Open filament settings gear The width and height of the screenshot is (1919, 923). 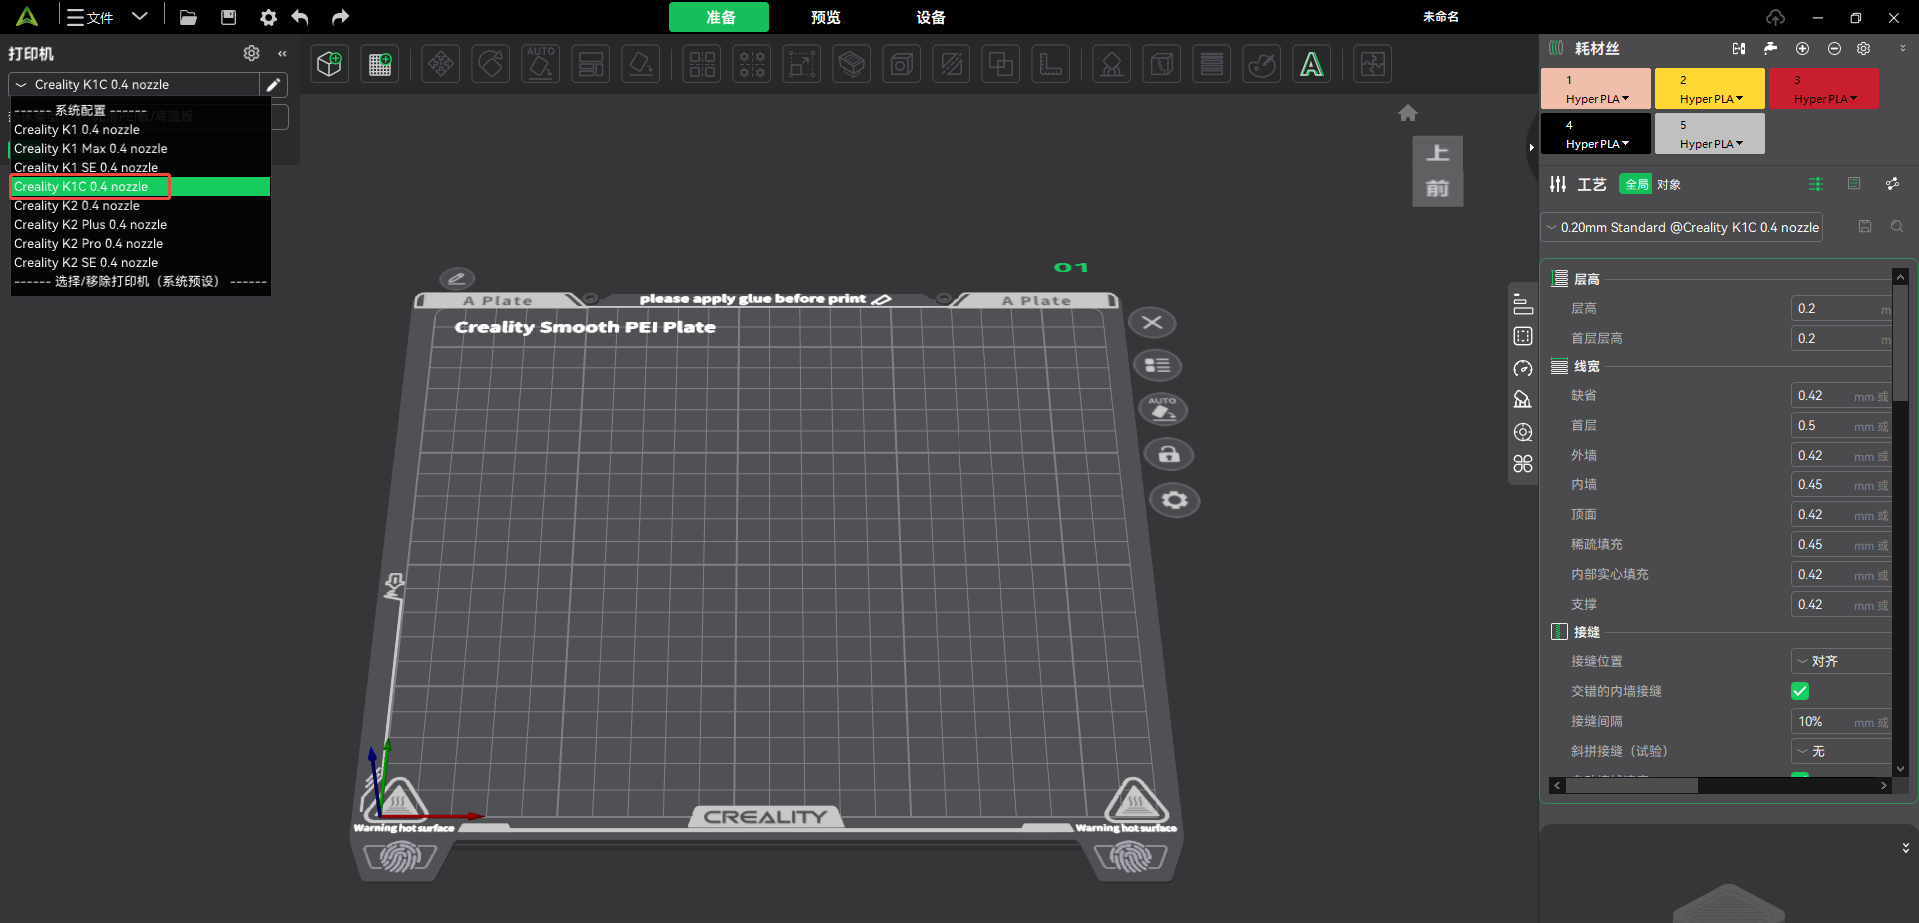pos(1864,48)
